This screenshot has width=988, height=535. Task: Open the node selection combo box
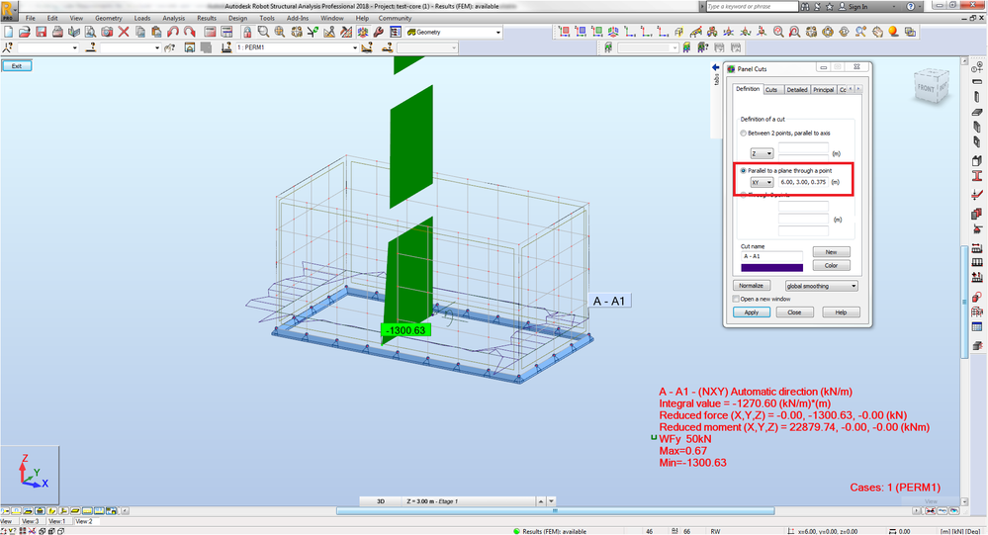(x=47, y=47)
